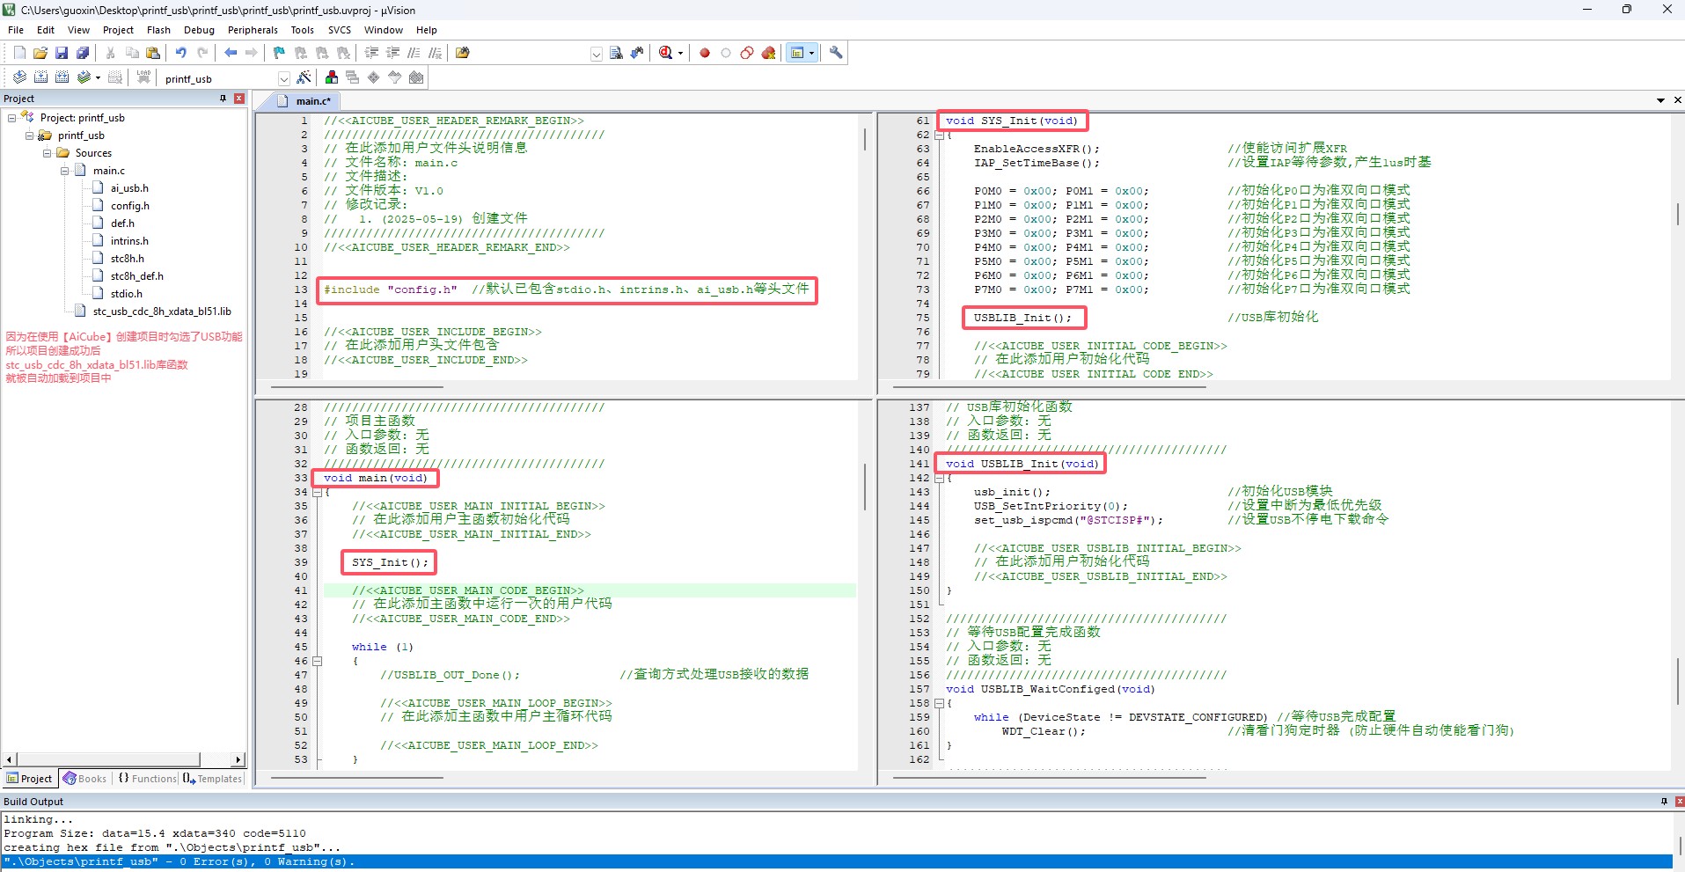Indent selected lines icon
The image size is (1685, 872).
[371, 53]
